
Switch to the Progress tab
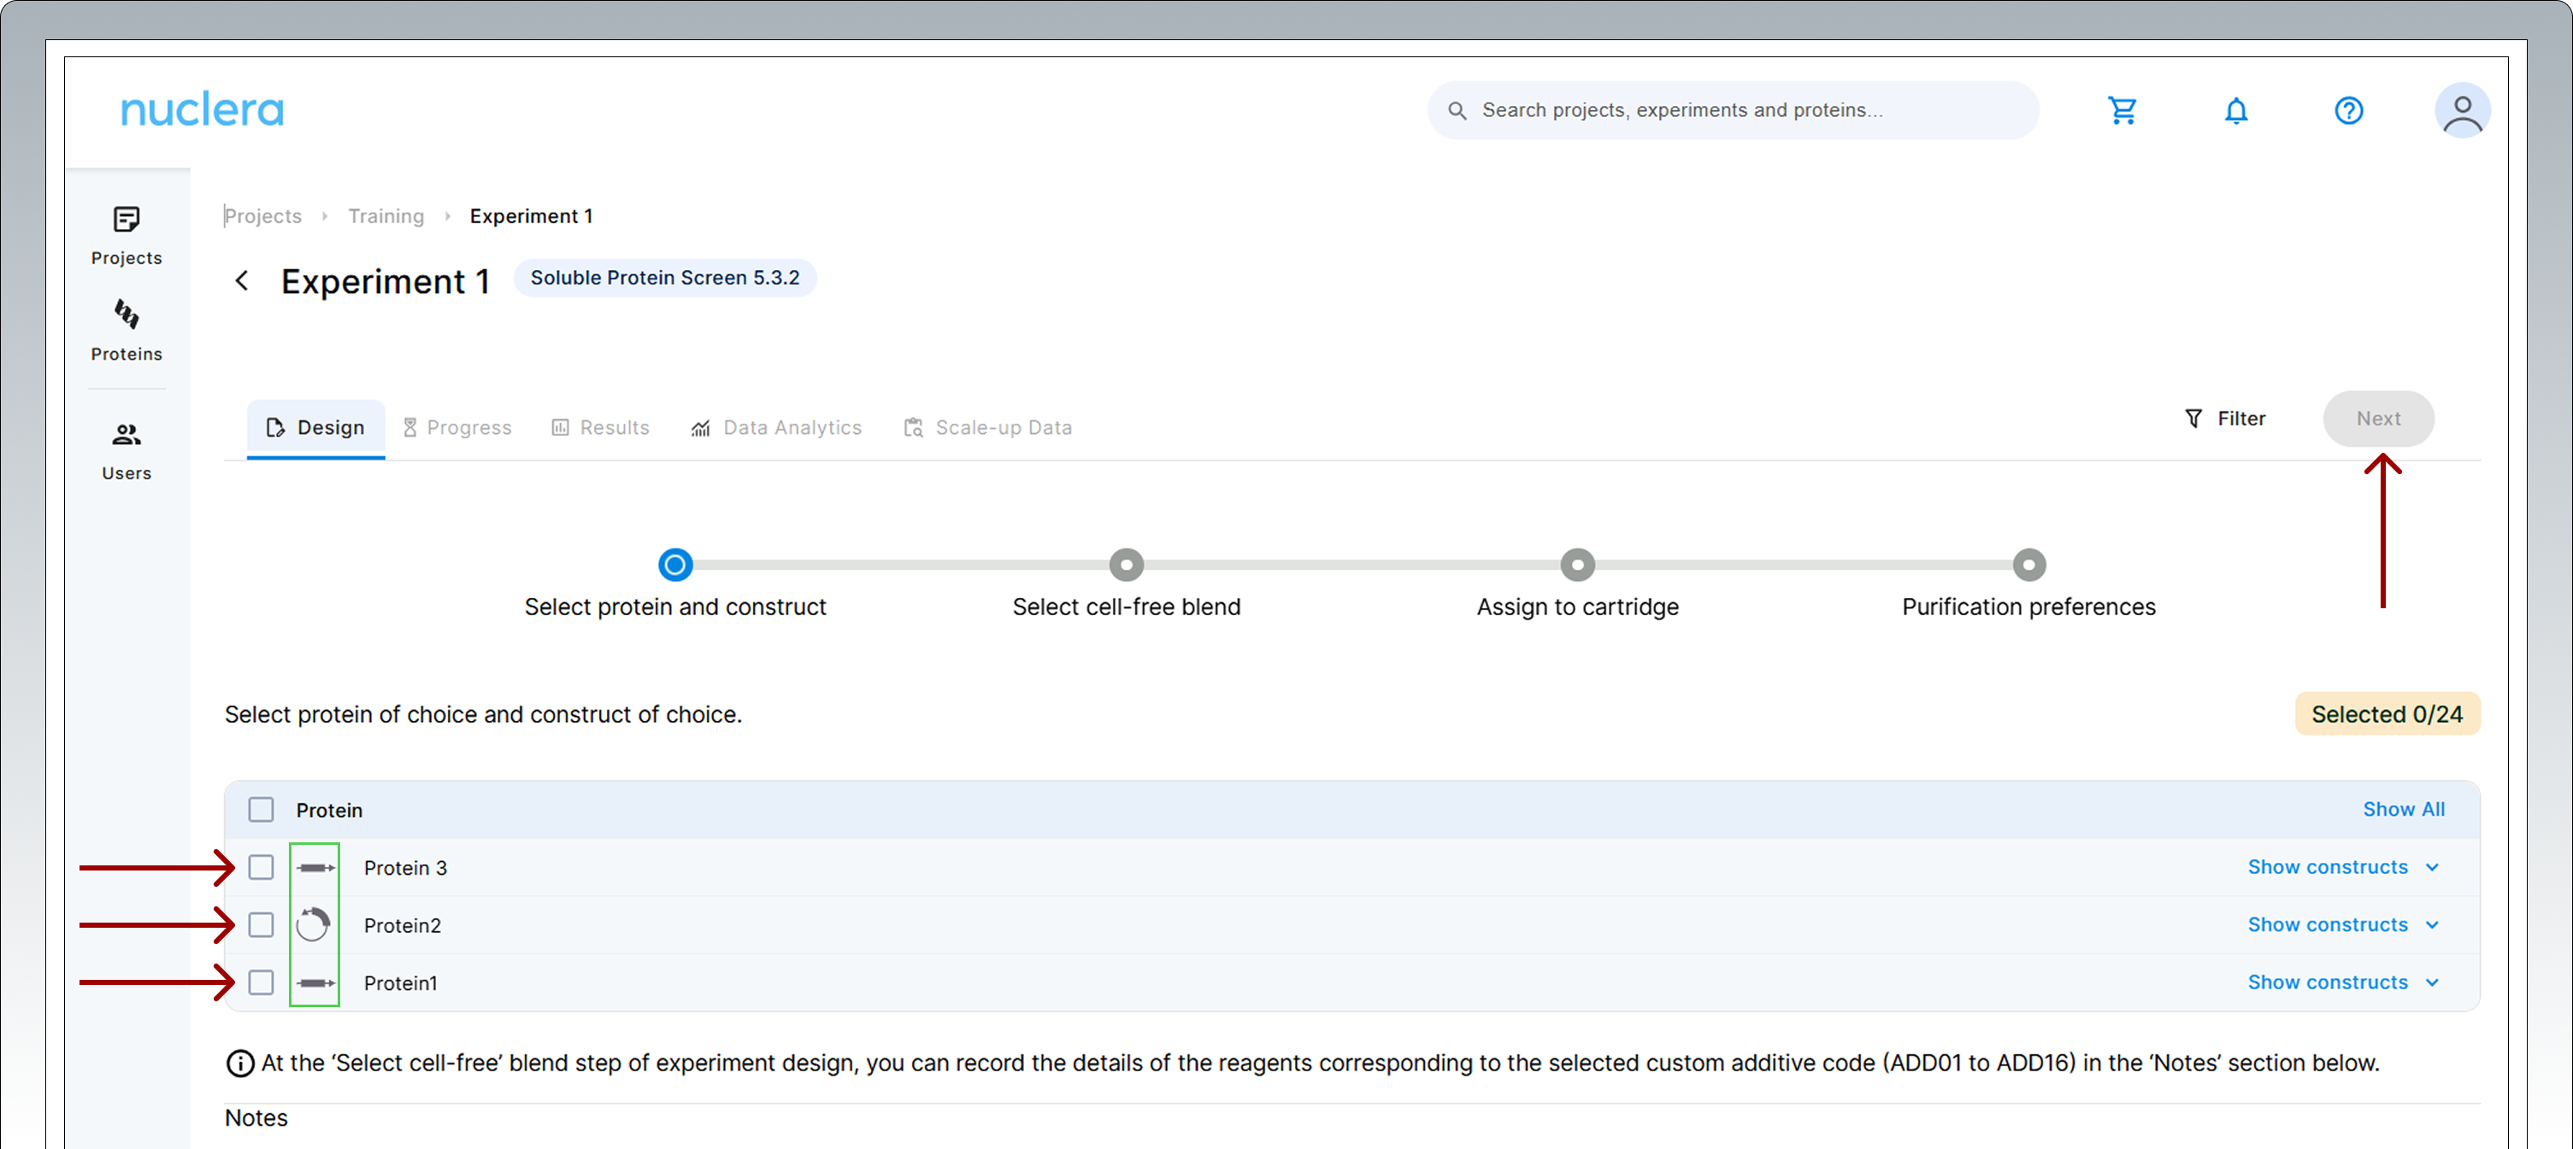tap(457, 427)
